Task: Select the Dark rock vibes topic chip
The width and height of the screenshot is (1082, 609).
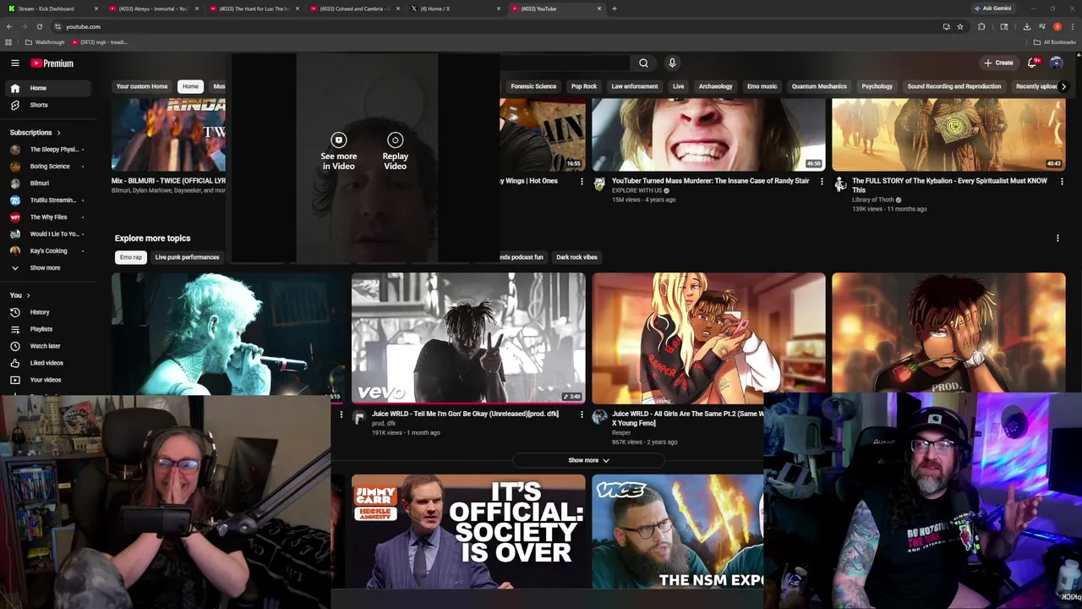Action: coord(577,257)
